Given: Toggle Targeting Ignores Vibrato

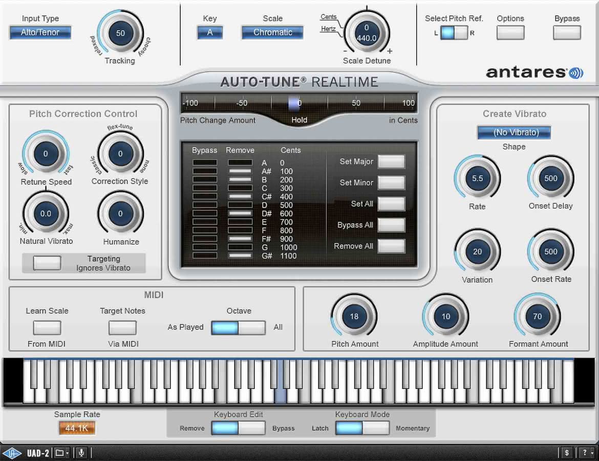Looking at the screenshot, I should click(x=47, y=263).
